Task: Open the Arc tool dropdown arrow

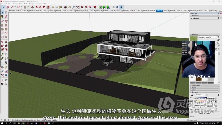Action: click(22, 7)
